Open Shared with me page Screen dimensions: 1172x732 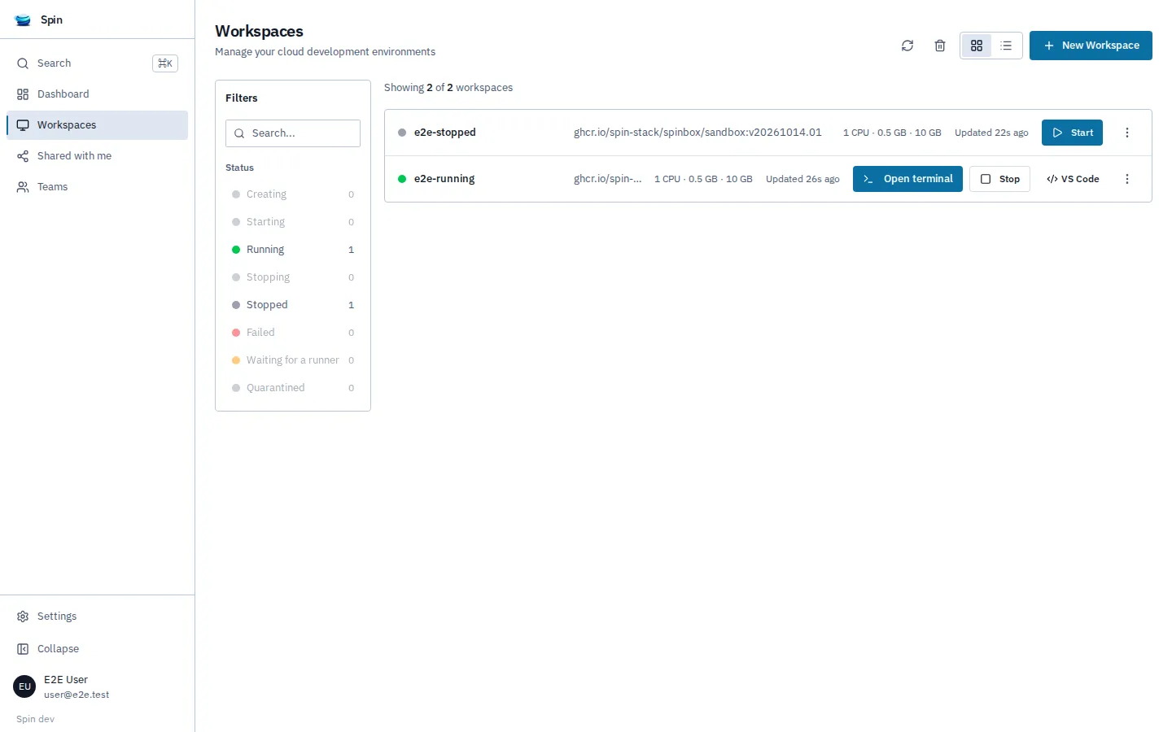[97, 156]
